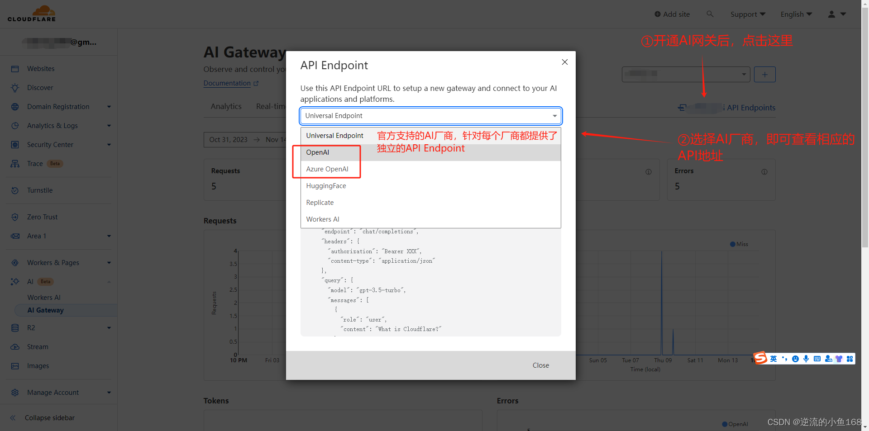This screenshot has height=431, width=869.
Task: Click the Close button in dialog
Action: [541, 365]
